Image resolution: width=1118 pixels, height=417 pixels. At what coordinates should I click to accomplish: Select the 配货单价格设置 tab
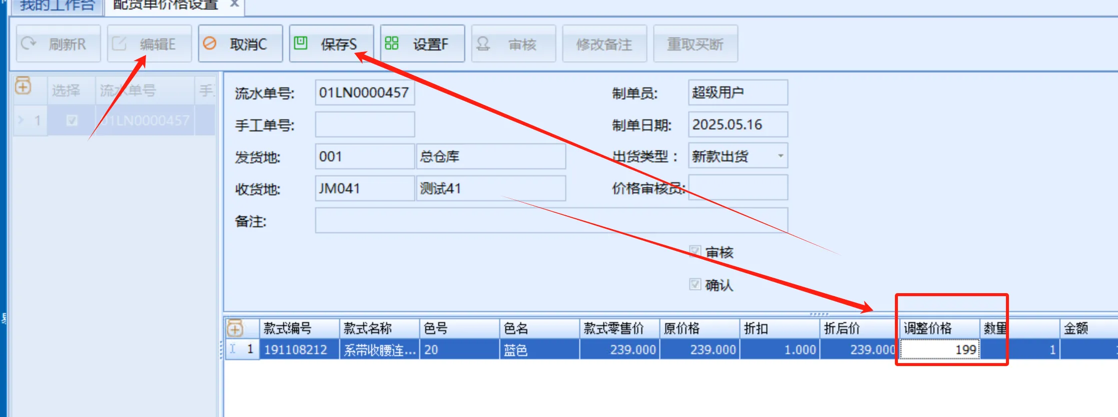click(166, 5)
